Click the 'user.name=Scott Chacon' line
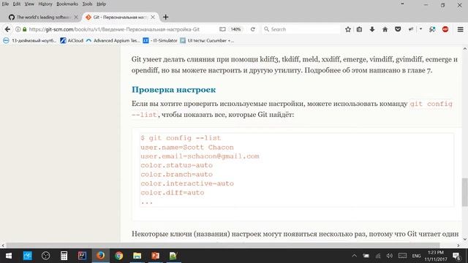The height and width of the screenshot is (263, 468). coord(187,148)
